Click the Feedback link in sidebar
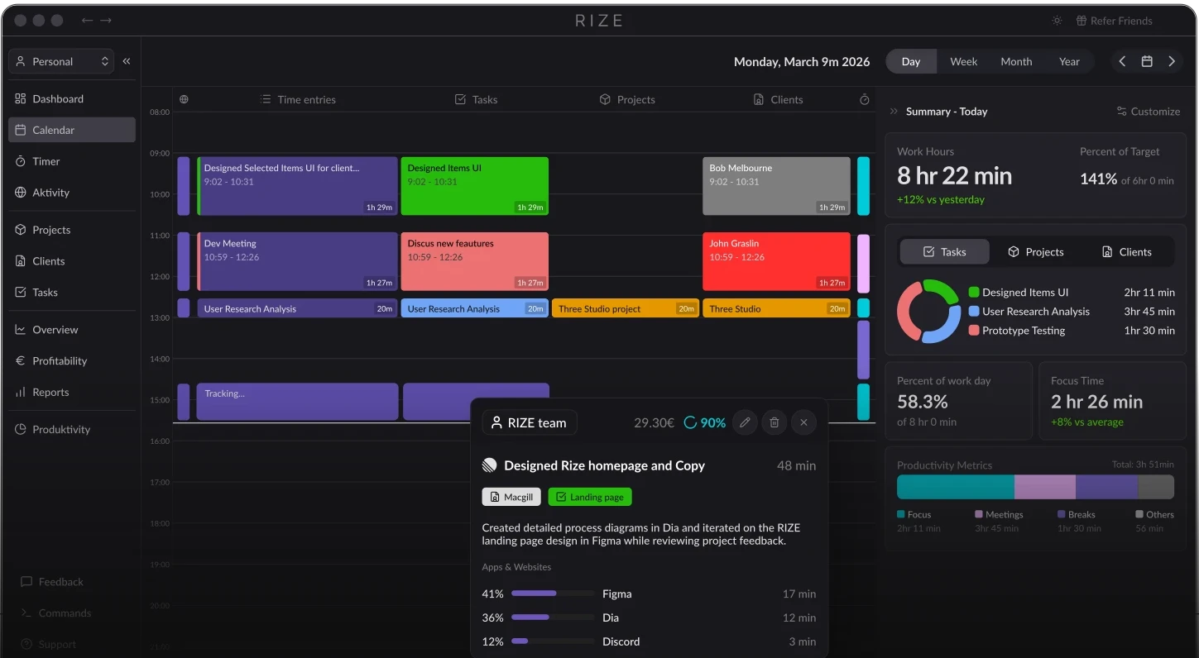 coord(52,582)
